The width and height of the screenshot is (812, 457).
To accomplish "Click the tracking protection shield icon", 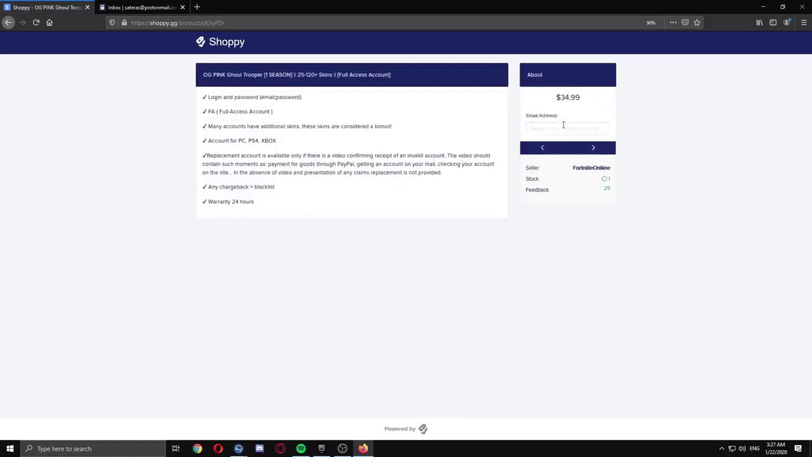I will (x=112, y=23).
